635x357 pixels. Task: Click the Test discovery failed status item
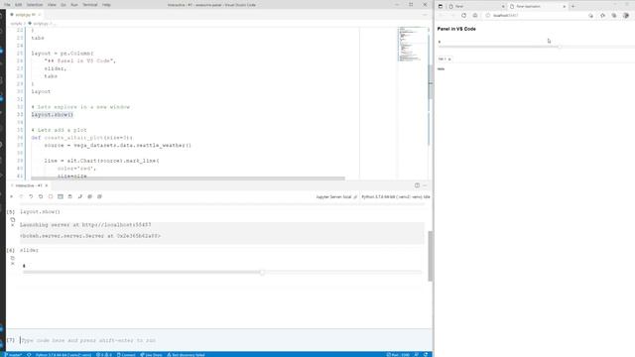point(186,355)
